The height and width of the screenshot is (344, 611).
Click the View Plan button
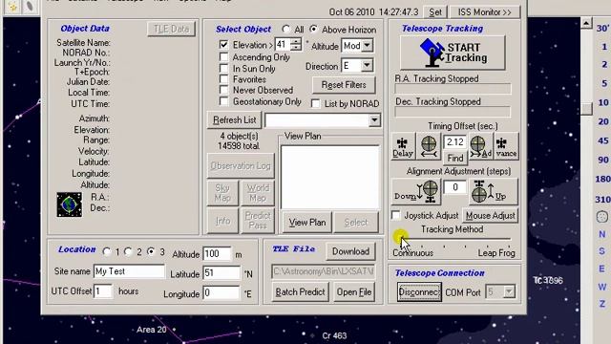(x=307, y=223)
